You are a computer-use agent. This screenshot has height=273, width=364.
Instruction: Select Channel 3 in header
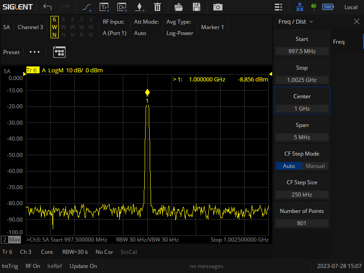(30, 27)
